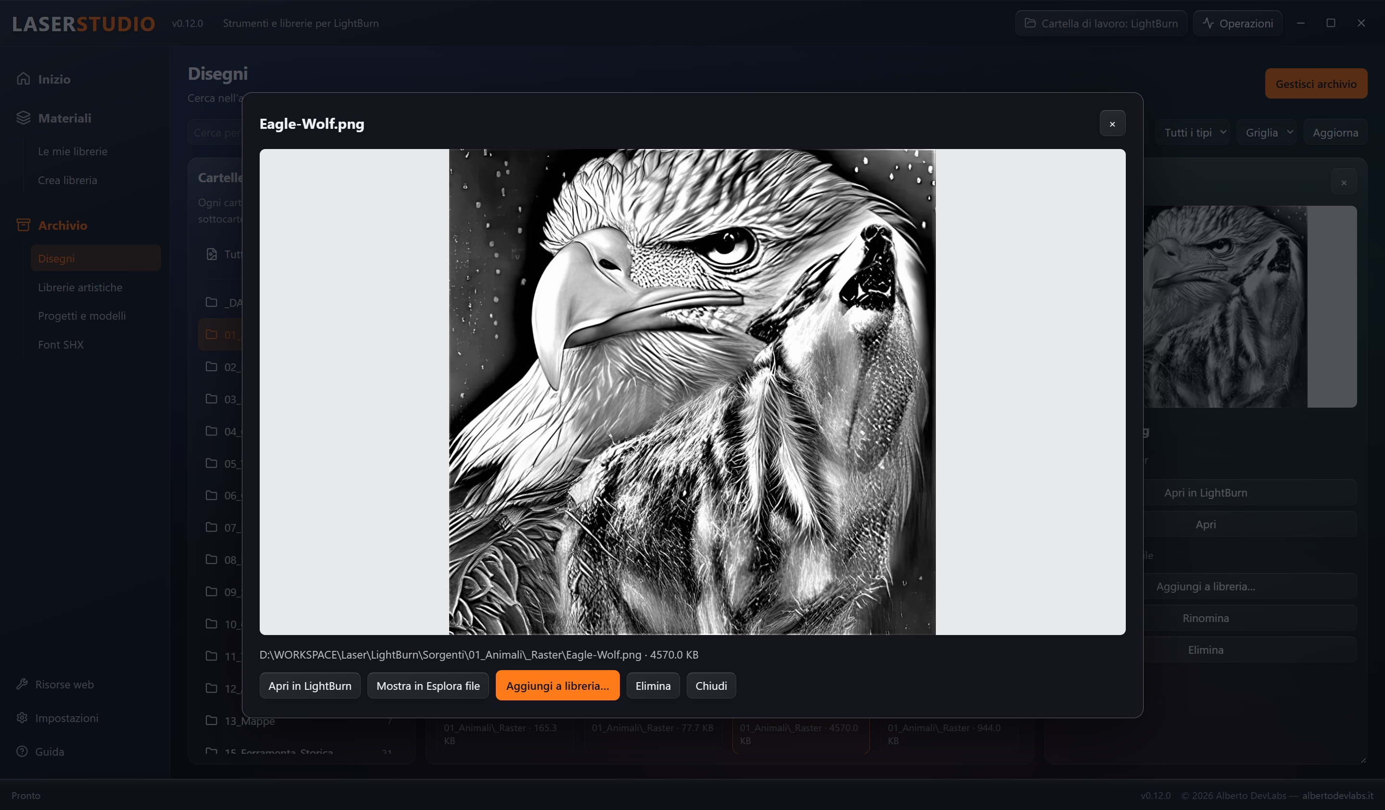The width and height of the screenshot is (1385, 810).
Task: Click the LASERSTUDIO logo
Action: click(x=84, y=24)
